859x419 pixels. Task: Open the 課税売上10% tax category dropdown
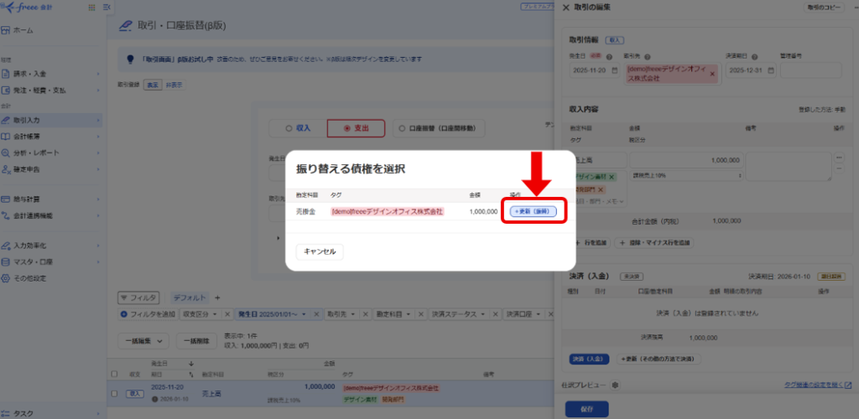tap(687, 176)
